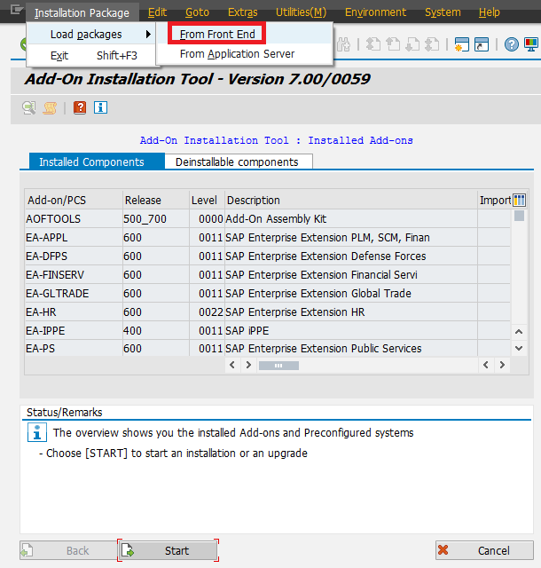The height and width of the screenshot is (568, 541).
Task: Open table column settings grid icon
Action: pos(519,200)
